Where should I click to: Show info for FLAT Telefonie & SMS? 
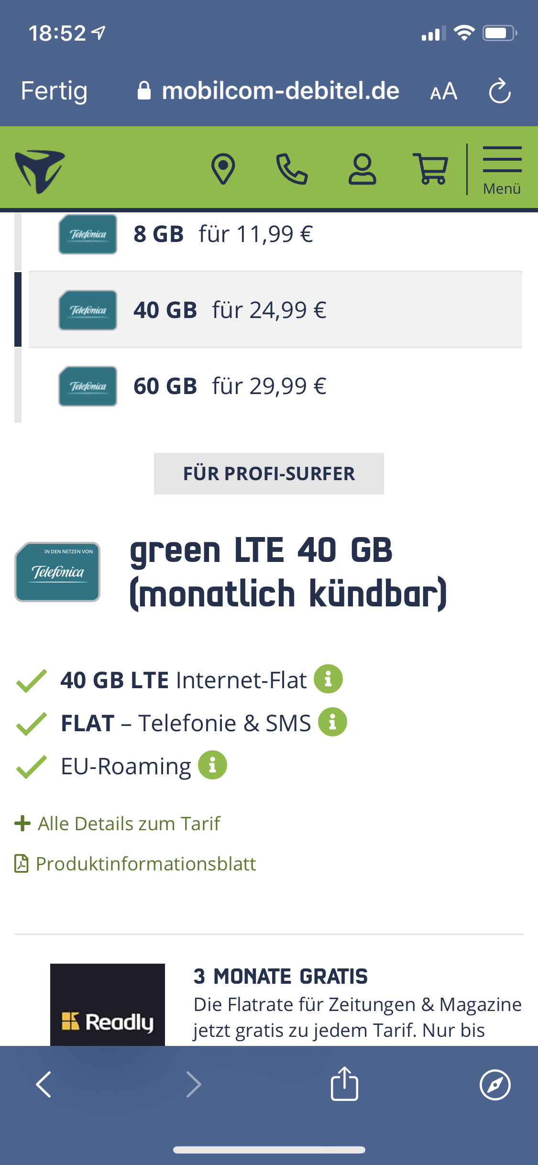332,722
